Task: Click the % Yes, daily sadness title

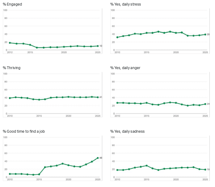Action: tap(127, 131)
